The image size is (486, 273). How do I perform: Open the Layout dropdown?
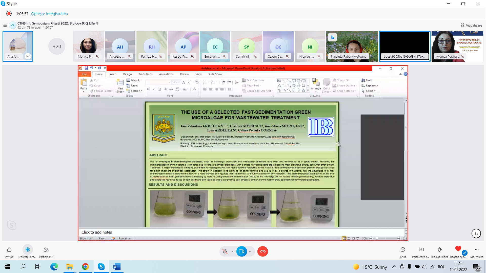[134, 80]
